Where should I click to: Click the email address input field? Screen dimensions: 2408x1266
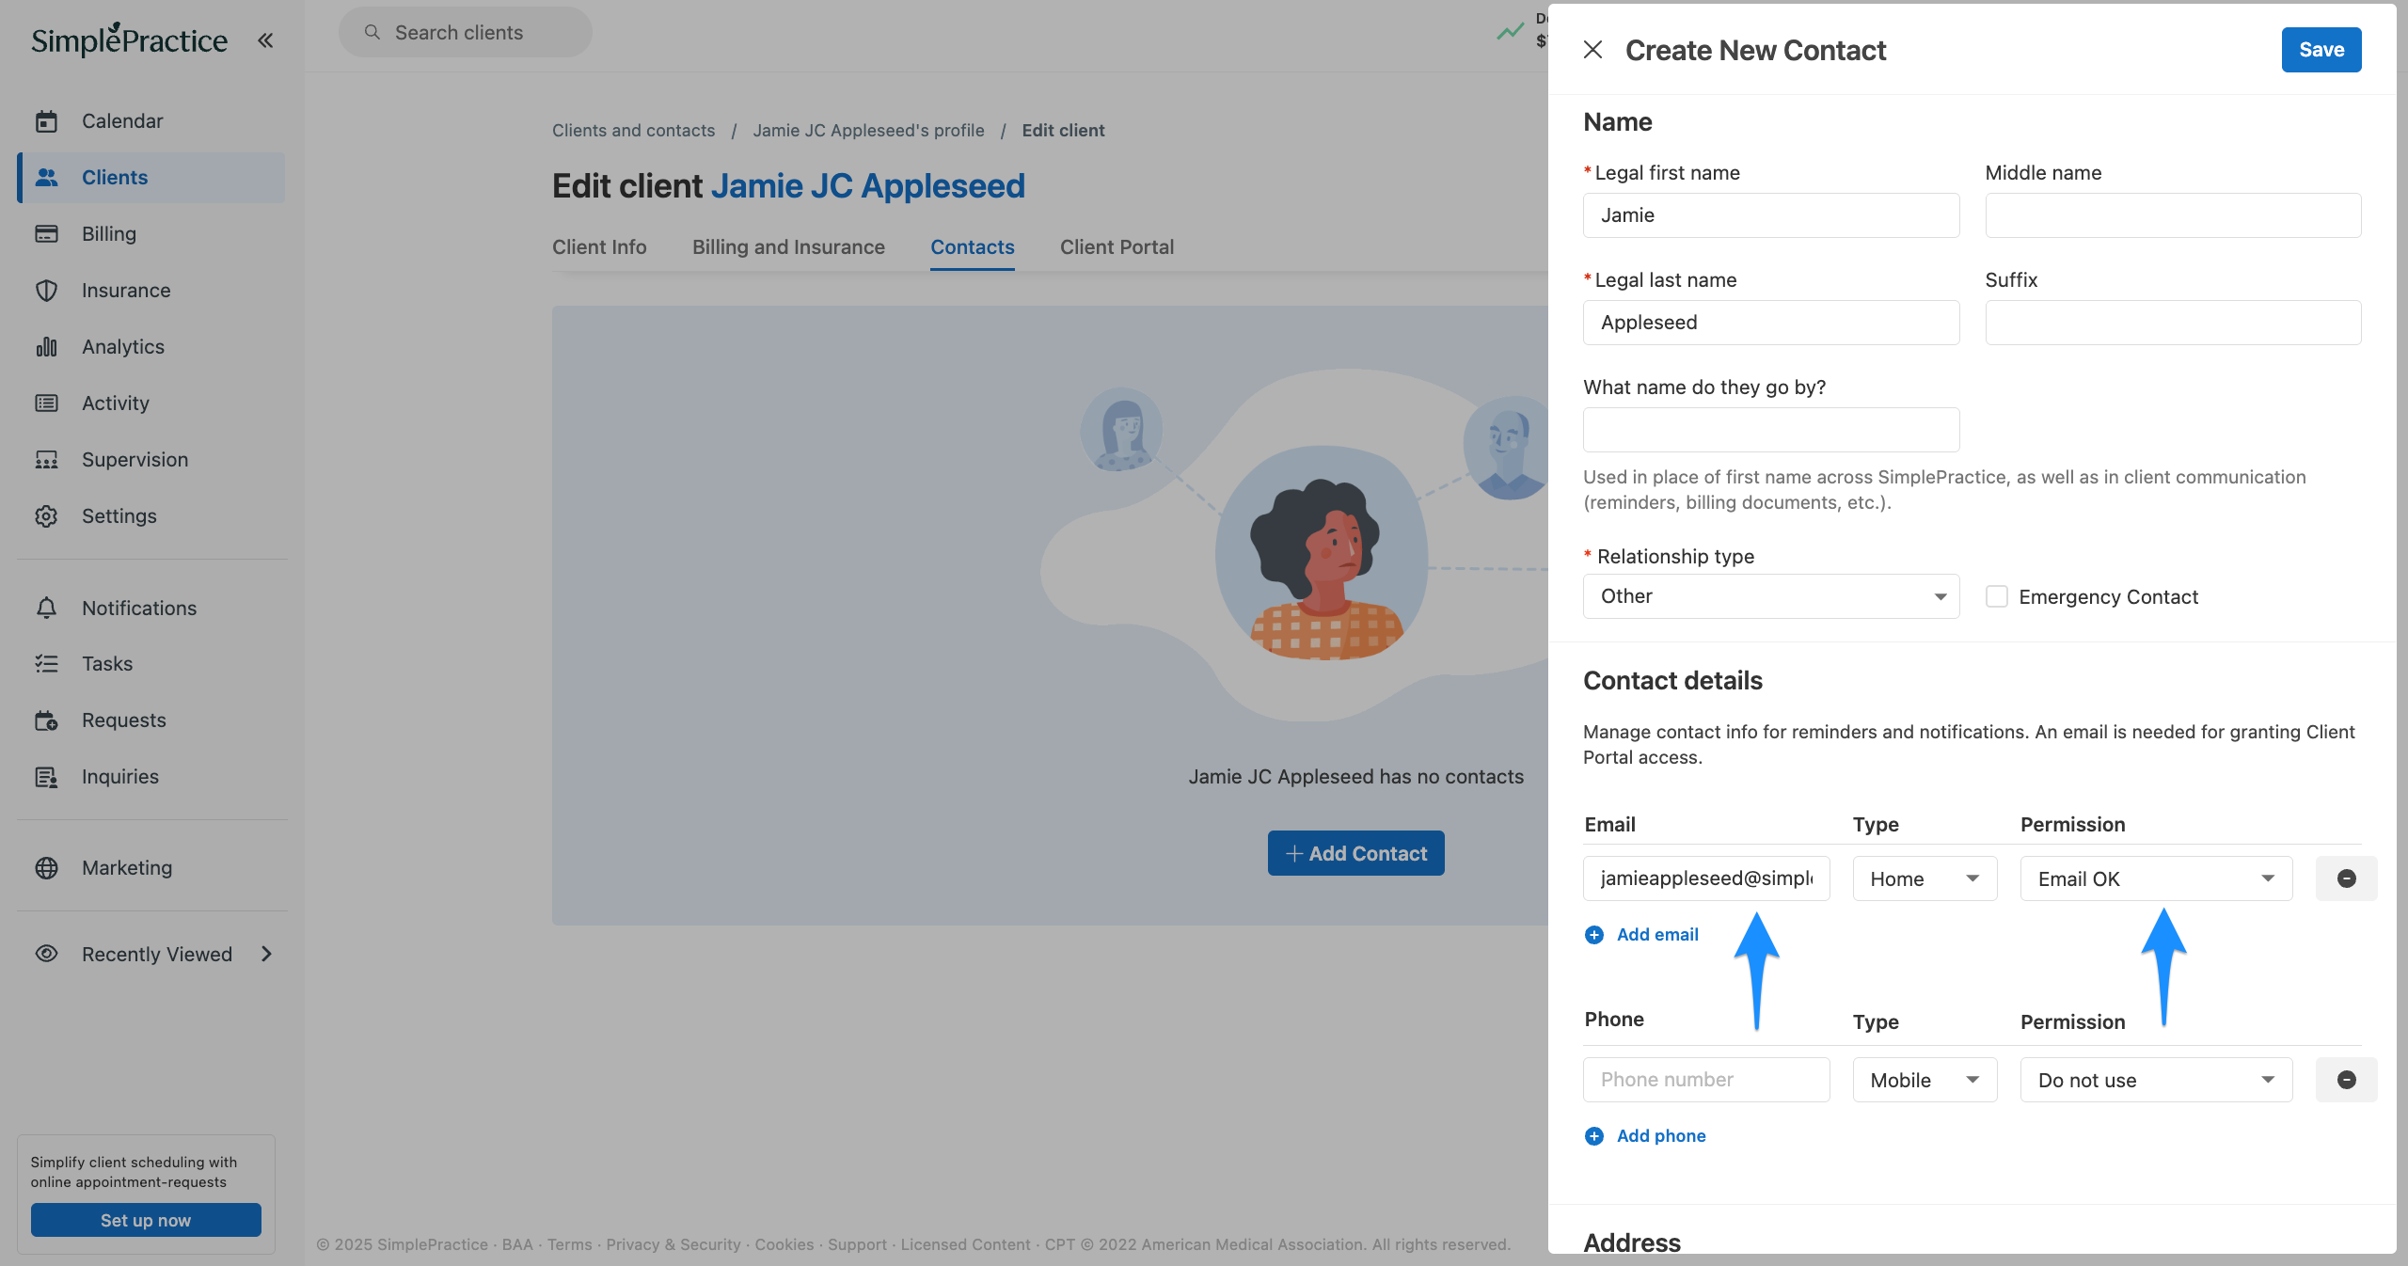click(1706, 878)
